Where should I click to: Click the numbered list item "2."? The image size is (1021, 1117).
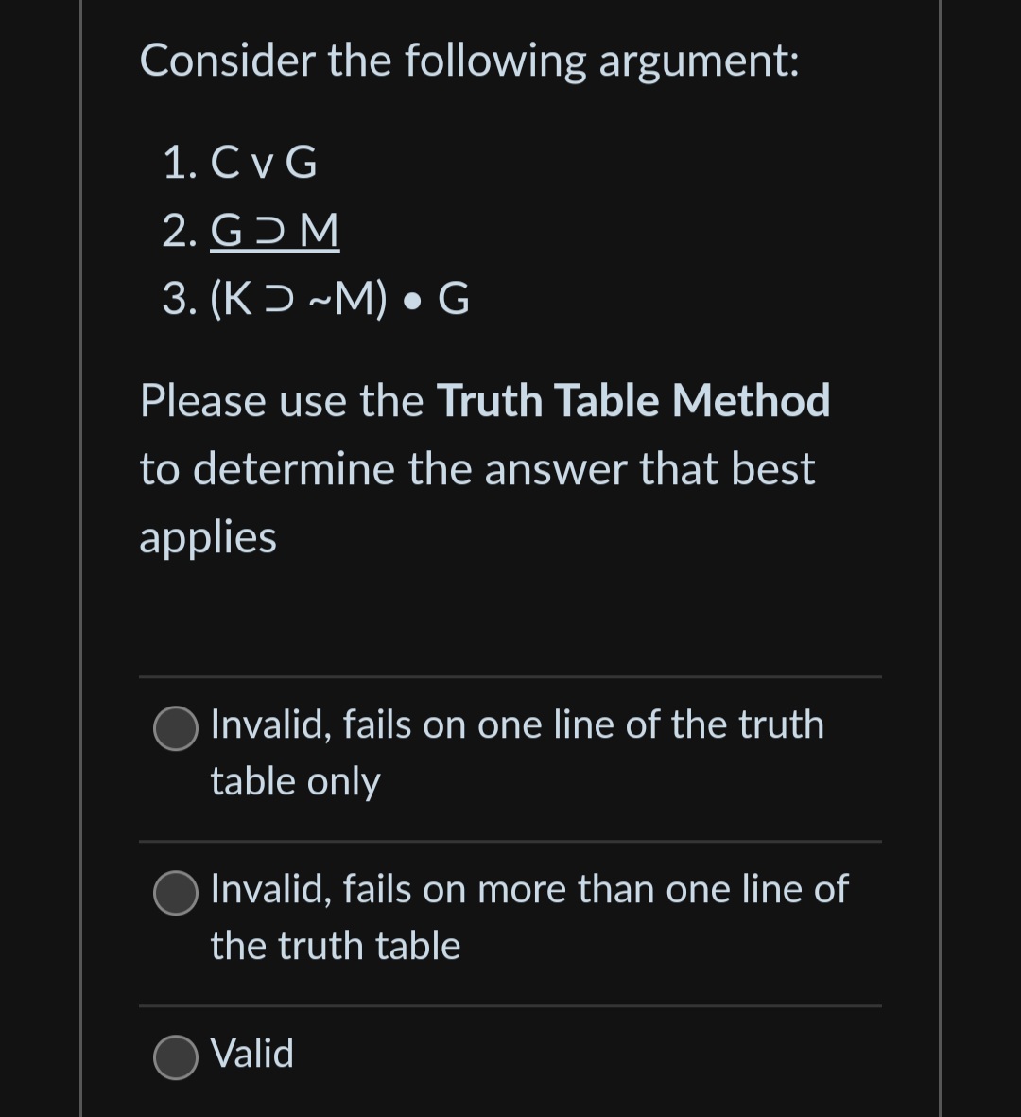pos(181,233)
